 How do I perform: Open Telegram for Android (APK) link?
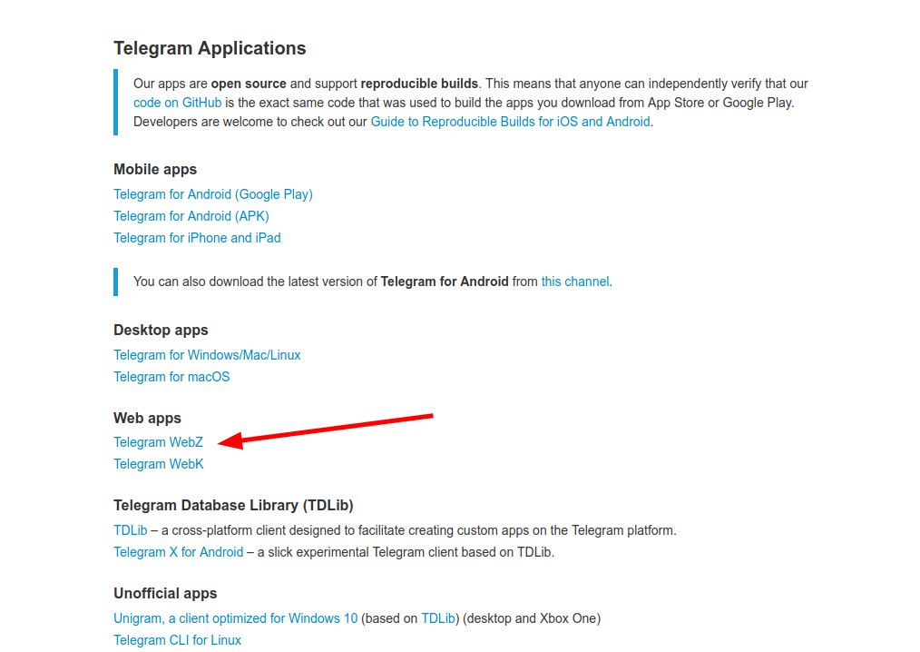click(191, 216)
